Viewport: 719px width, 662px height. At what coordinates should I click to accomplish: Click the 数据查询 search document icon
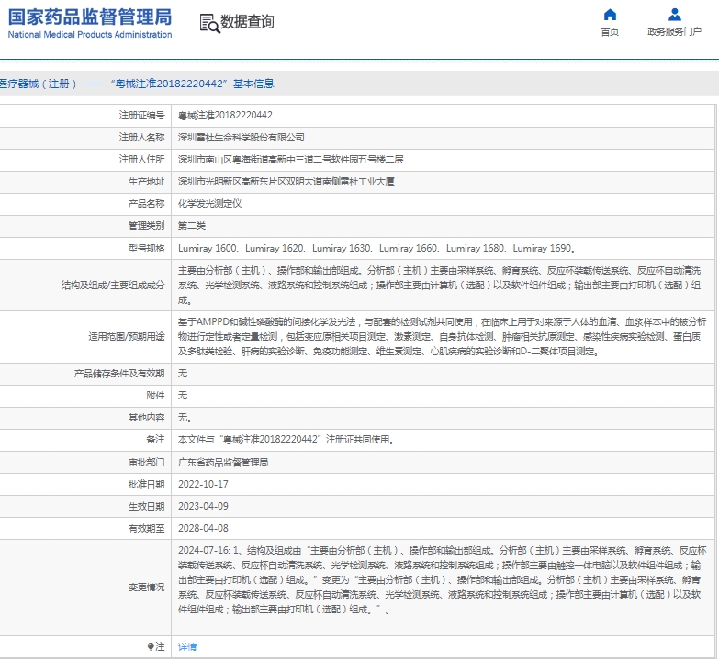(x=209, y=23)
